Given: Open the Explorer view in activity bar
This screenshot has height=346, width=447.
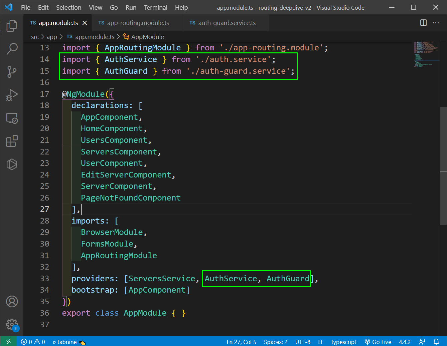Looking at the screenshot, I should 12,26.
